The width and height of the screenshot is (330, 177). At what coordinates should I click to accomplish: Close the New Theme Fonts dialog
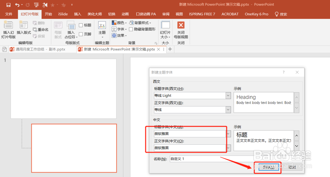pos(297,72)
